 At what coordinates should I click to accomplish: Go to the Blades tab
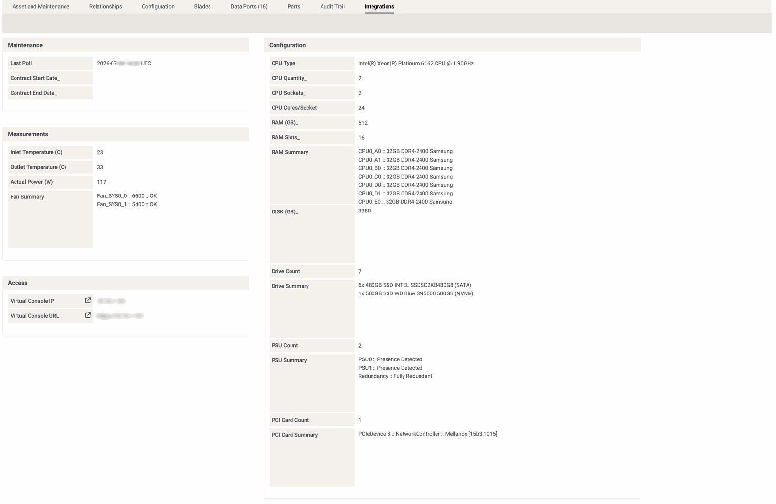tap(203, 7)
